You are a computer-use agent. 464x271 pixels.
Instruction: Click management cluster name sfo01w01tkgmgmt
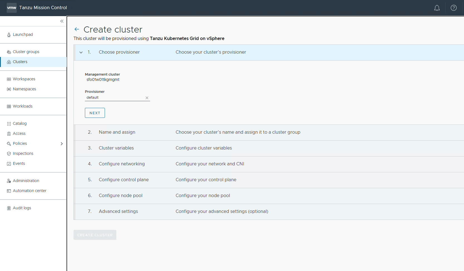click(x=103, y=79)
